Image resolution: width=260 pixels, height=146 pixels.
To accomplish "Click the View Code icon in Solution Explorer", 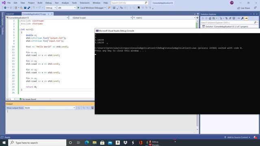I will pos(238,18).
